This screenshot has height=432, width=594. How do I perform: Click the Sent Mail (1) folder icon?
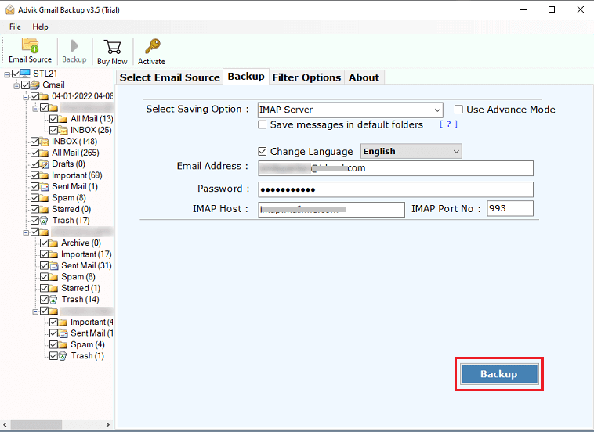[45, 187]
